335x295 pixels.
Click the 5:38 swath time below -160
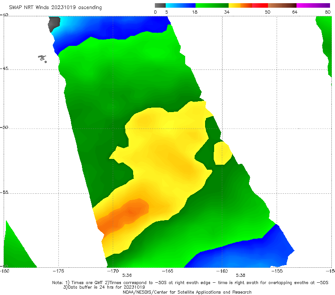point(240,275)
